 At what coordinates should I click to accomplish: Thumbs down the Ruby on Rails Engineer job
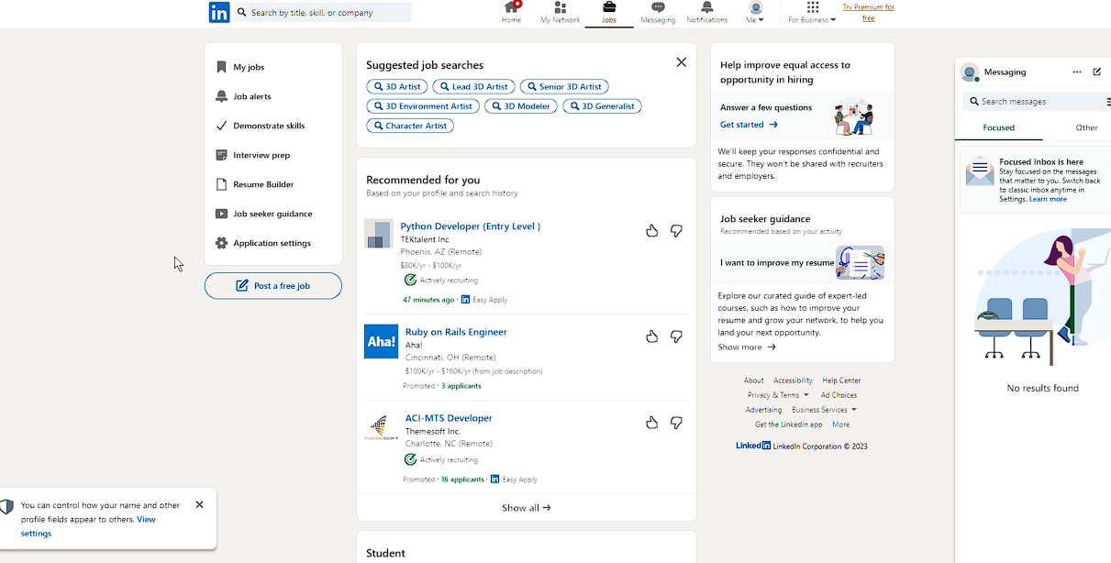(x=676, y=337)
